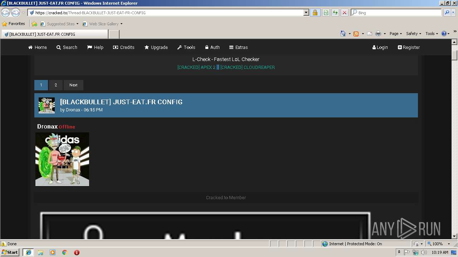Viewport: 458px width, 257px height.
Task: Open Help in site navigation
Action: point(95,47)
